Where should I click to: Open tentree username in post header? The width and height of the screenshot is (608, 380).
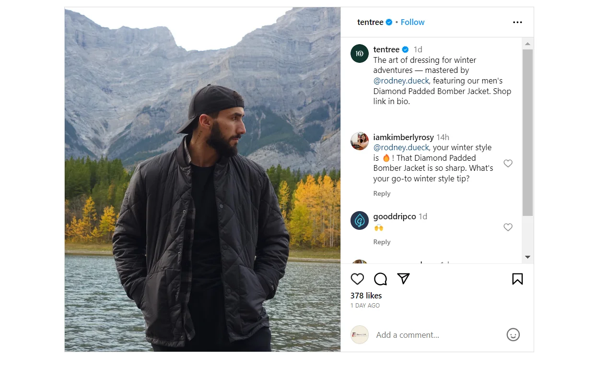click(370, 22)
